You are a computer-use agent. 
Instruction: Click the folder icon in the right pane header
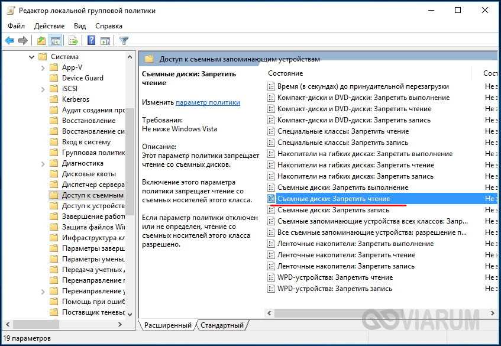[x=149, y=59]
